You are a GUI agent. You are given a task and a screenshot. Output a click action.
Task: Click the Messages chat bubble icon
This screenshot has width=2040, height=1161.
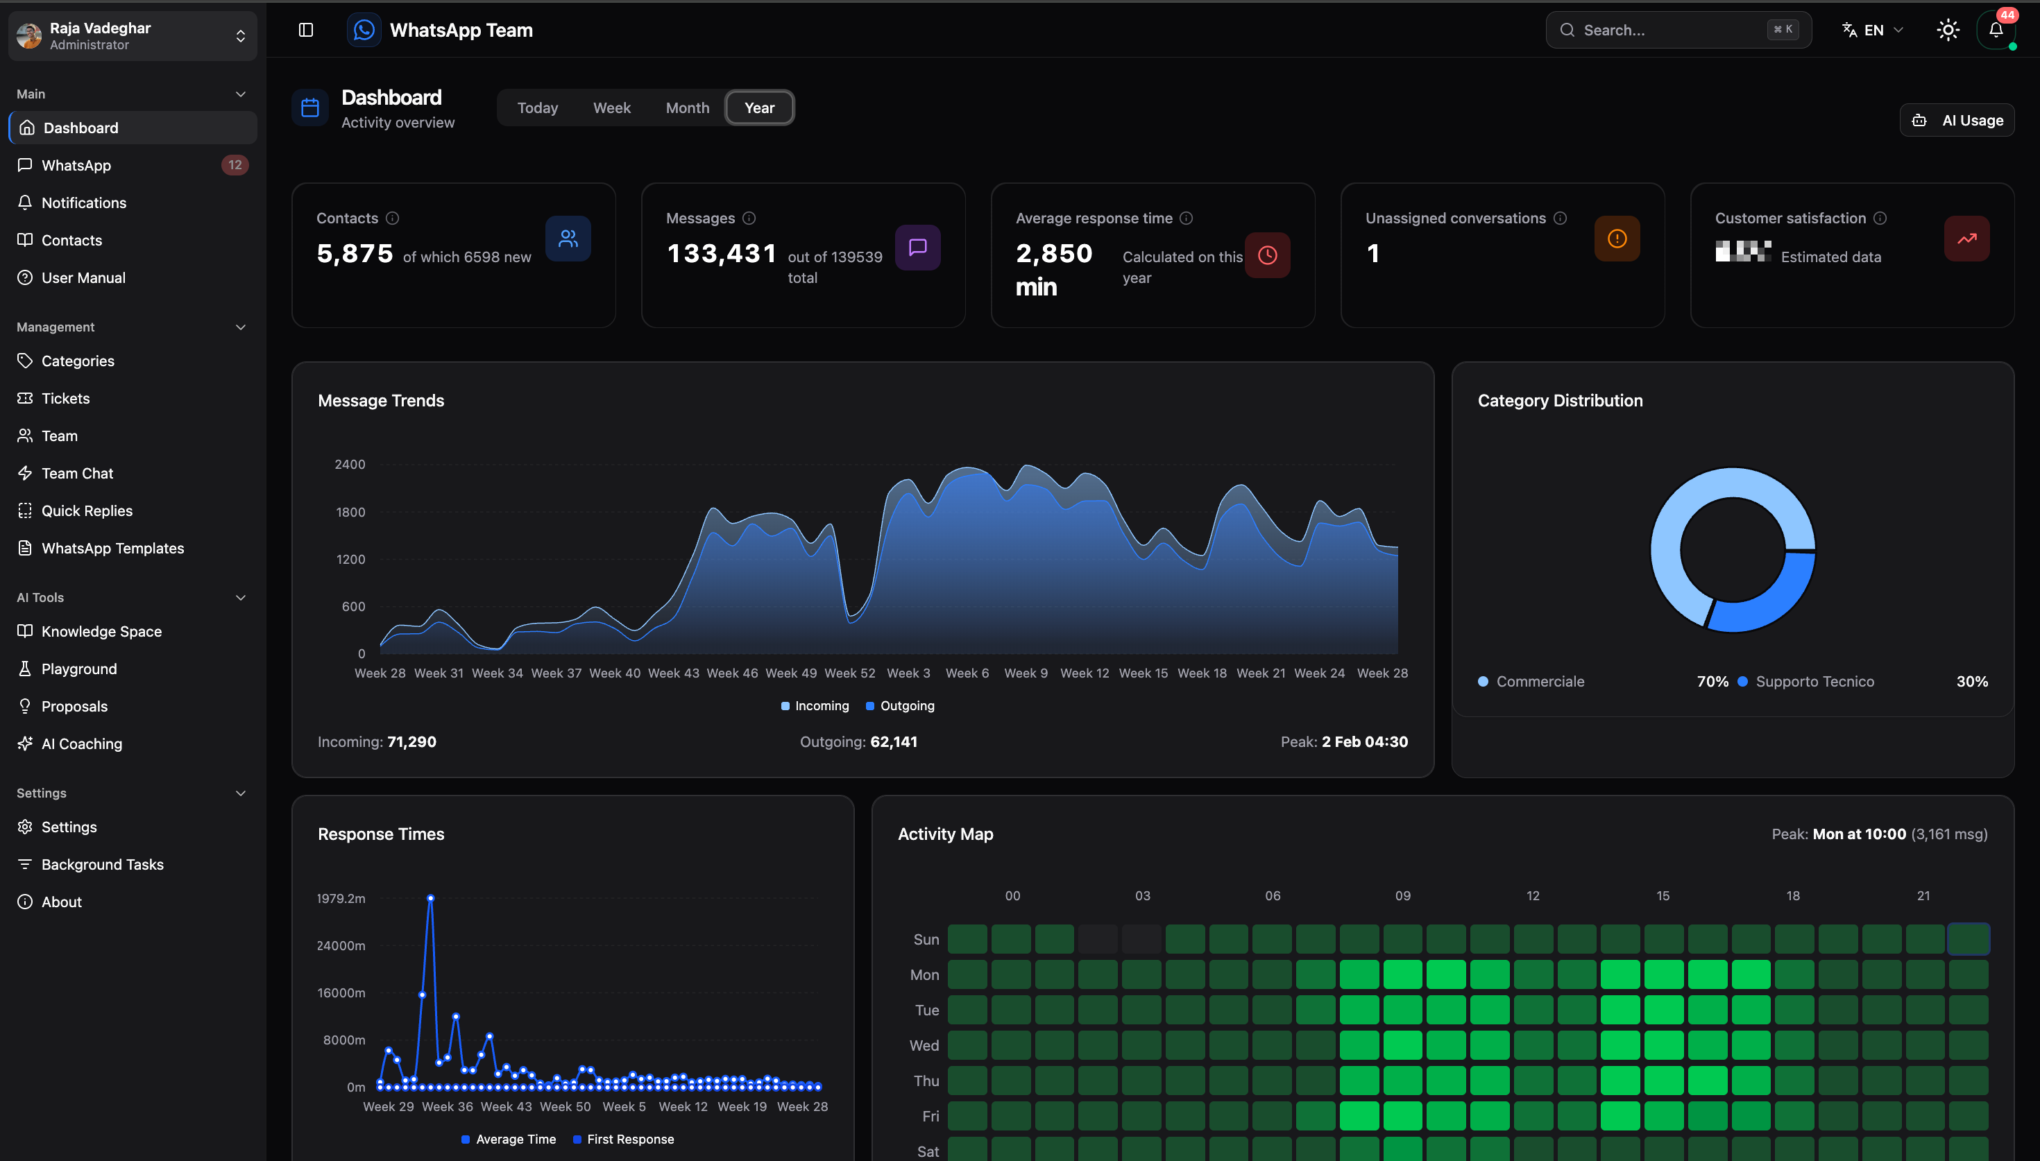(x=918, y=247)
